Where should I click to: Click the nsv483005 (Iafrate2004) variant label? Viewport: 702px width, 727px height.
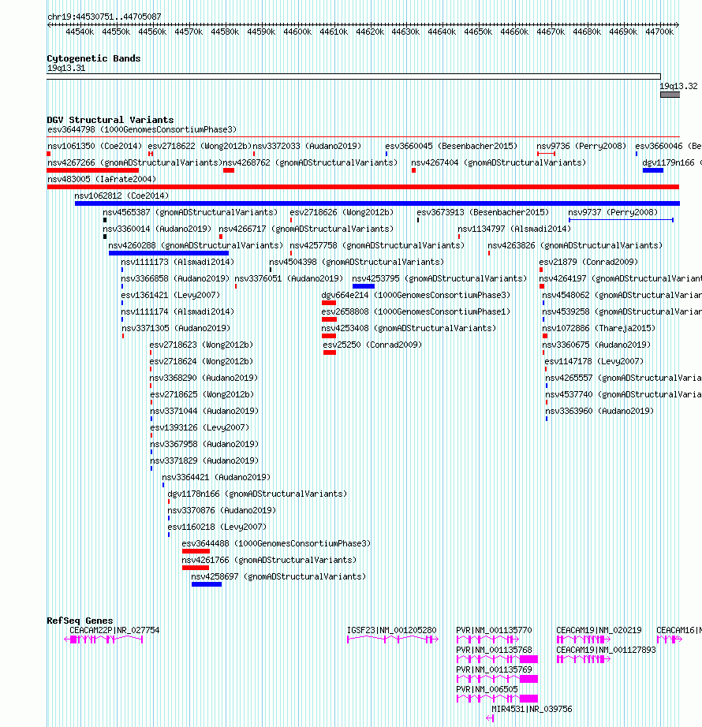pyautogui.click(x=102, y=179)
